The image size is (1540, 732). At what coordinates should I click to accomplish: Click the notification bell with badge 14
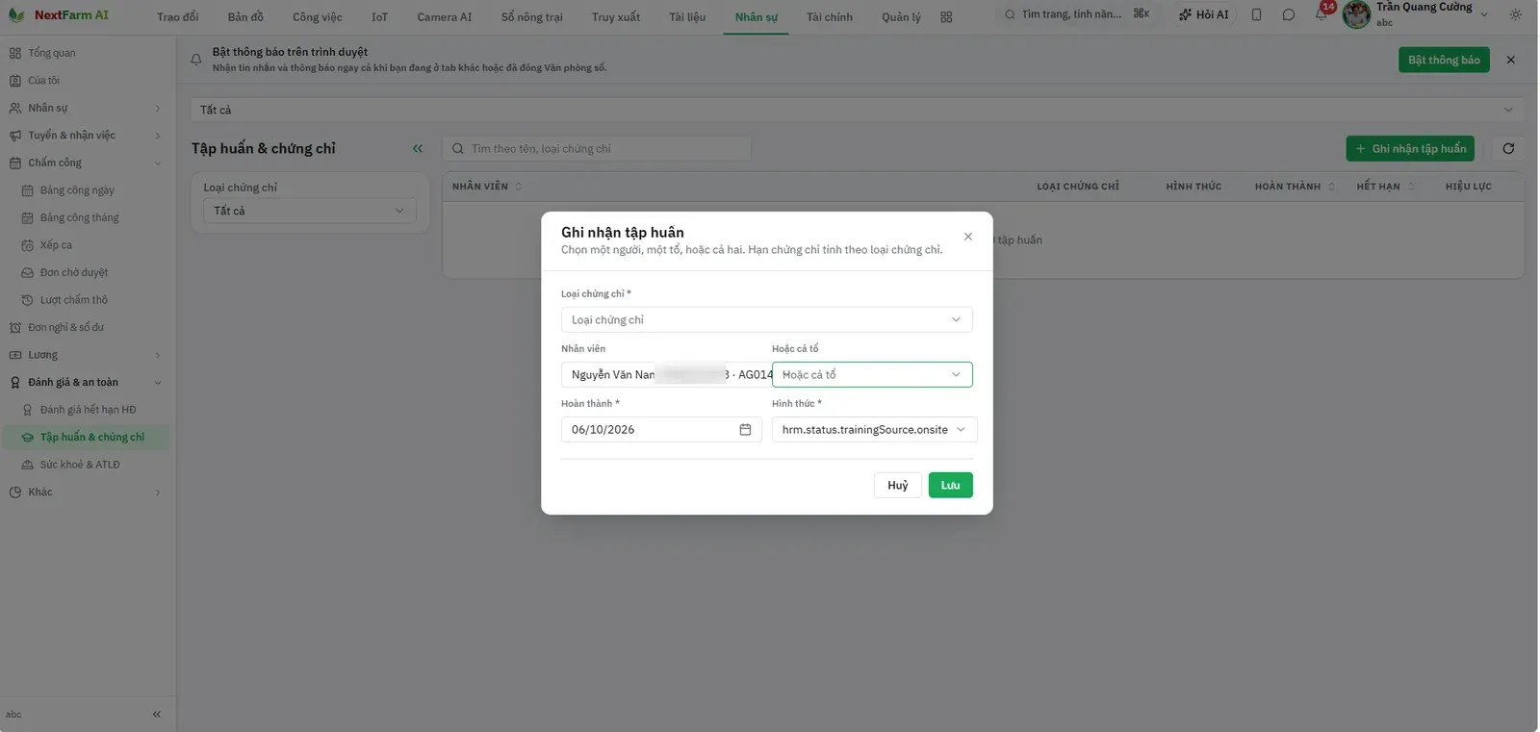click(x=1322, y=13)
